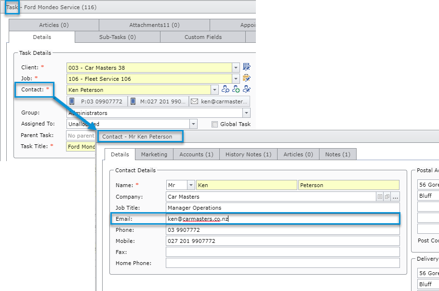
Task: Click the email button ken@carmaster...
Action: point(220,101)
